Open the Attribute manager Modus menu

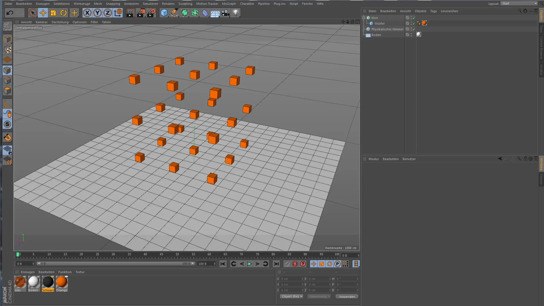click(373, 159)
